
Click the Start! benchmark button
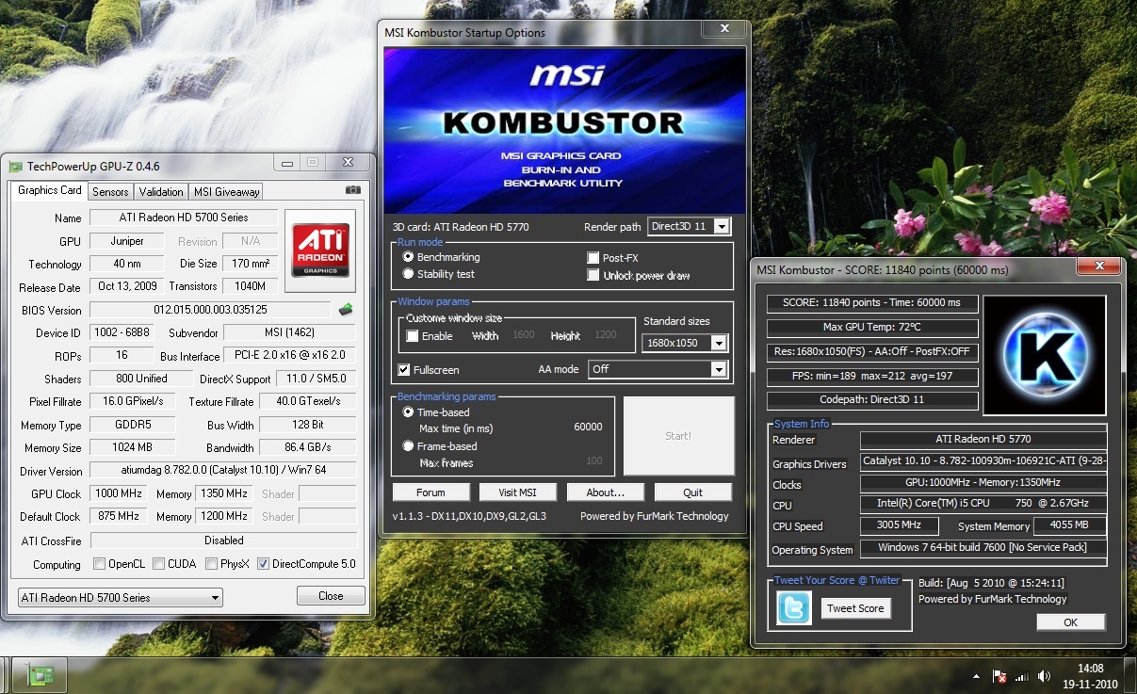tap(678, 436)
